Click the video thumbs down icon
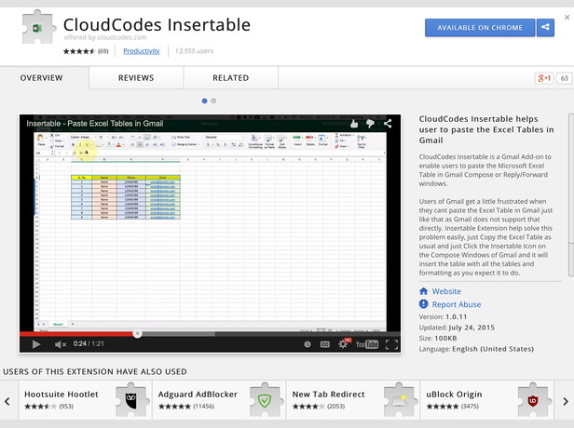Image resolution: width=574 pixels, height=428 pixels. click(x=370, y=124)
